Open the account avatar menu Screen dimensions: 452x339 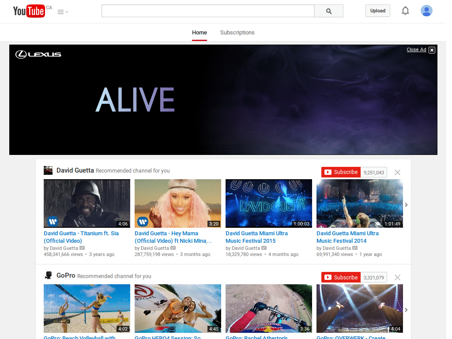click(x=426, y=11)
